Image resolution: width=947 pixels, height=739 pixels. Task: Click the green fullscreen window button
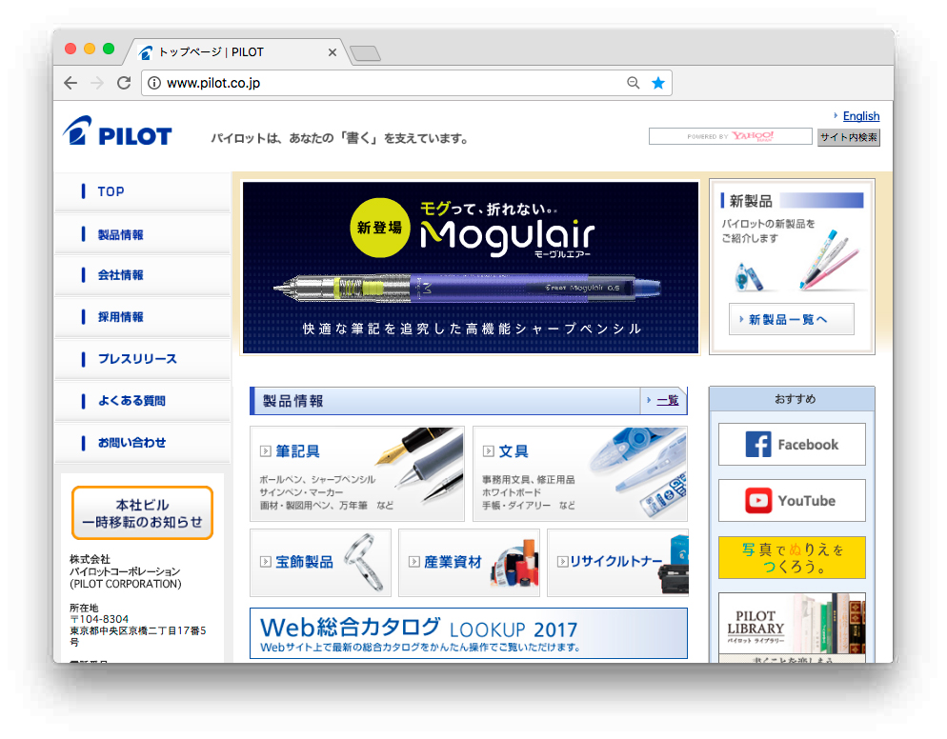(x=109, y=49)
